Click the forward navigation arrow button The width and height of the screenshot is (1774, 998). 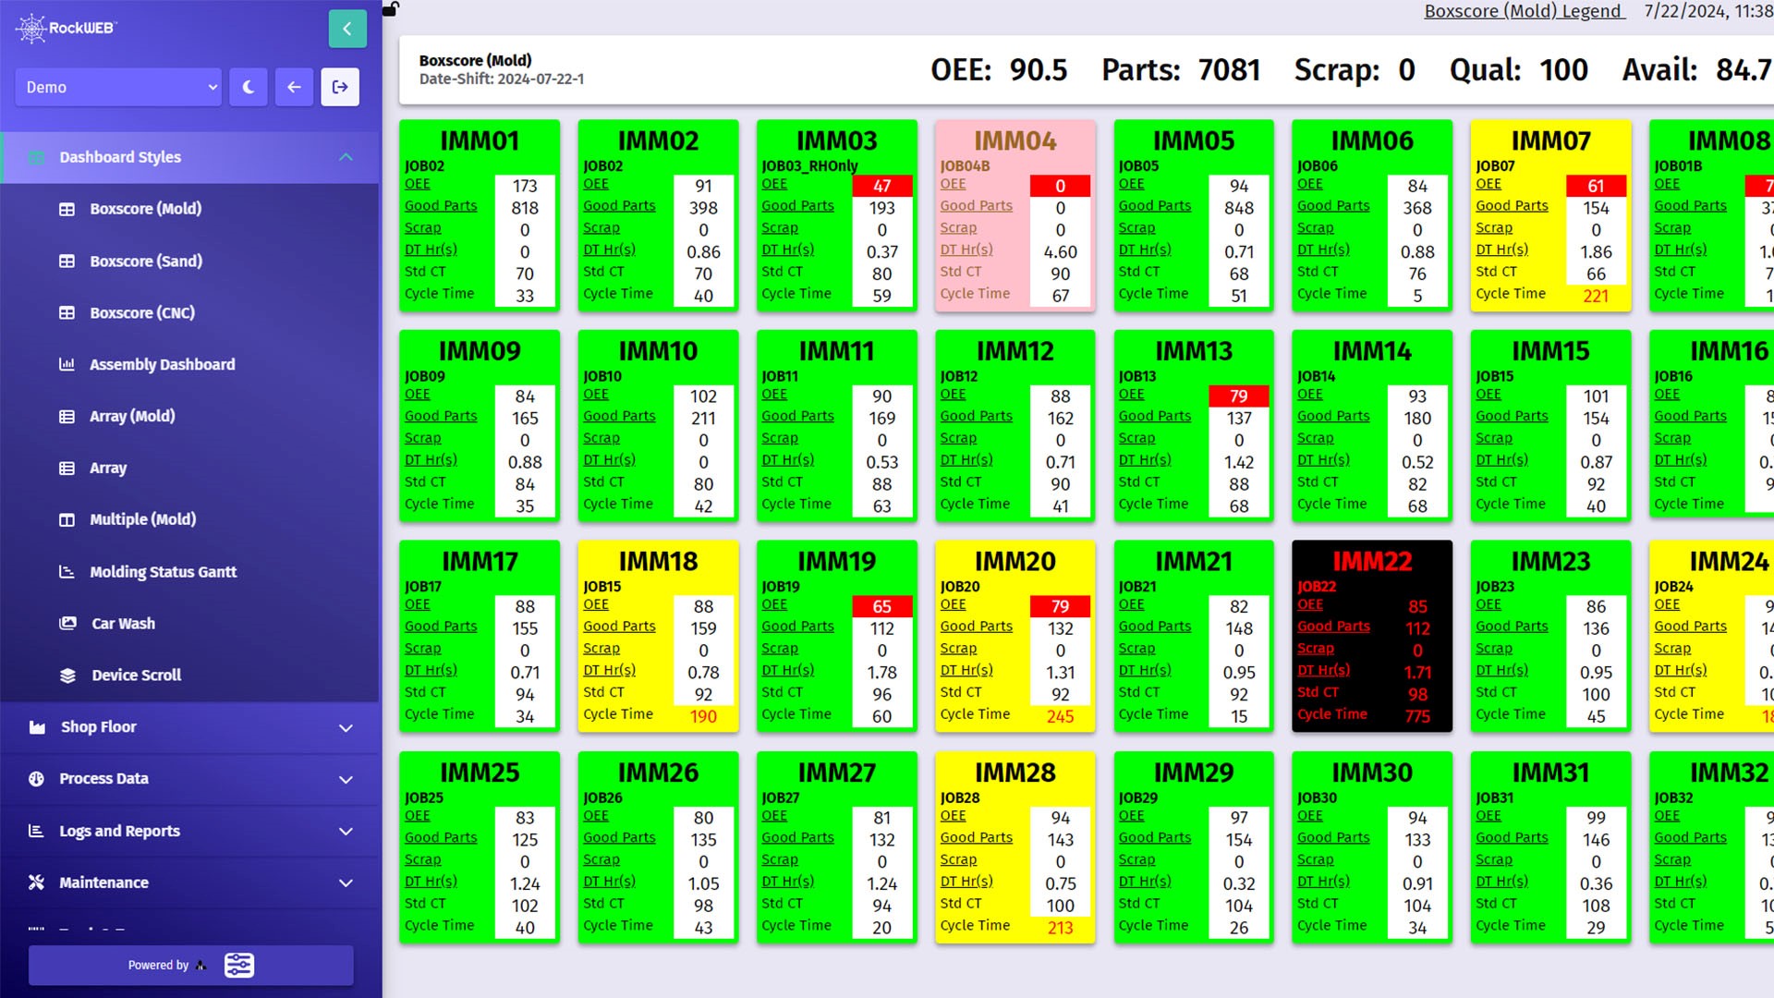point(340,87)
